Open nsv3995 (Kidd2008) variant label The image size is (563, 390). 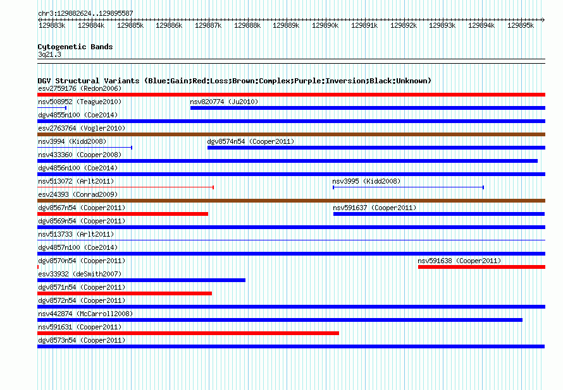366,181
